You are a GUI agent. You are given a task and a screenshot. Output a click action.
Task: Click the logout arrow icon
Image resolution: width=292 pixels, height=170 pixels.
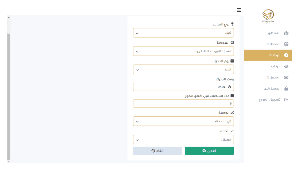[x=286, y=100]
